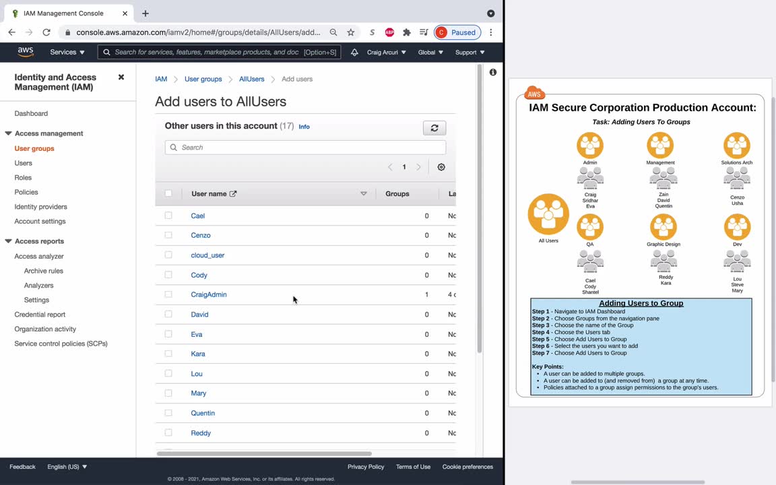Open the Info link beside user count

304,127
